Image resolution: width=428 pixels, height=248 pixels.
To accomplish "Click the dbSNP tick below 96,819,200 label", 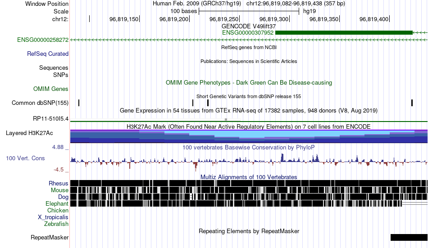I will [193, 103].
